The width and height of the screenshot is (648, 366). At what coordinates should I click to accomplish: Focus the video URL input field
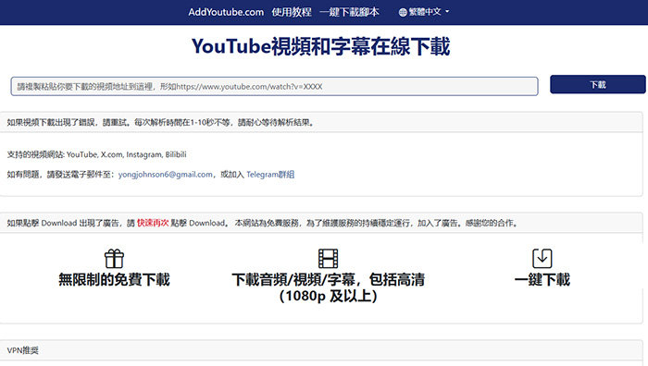click(x=274, y=86)
